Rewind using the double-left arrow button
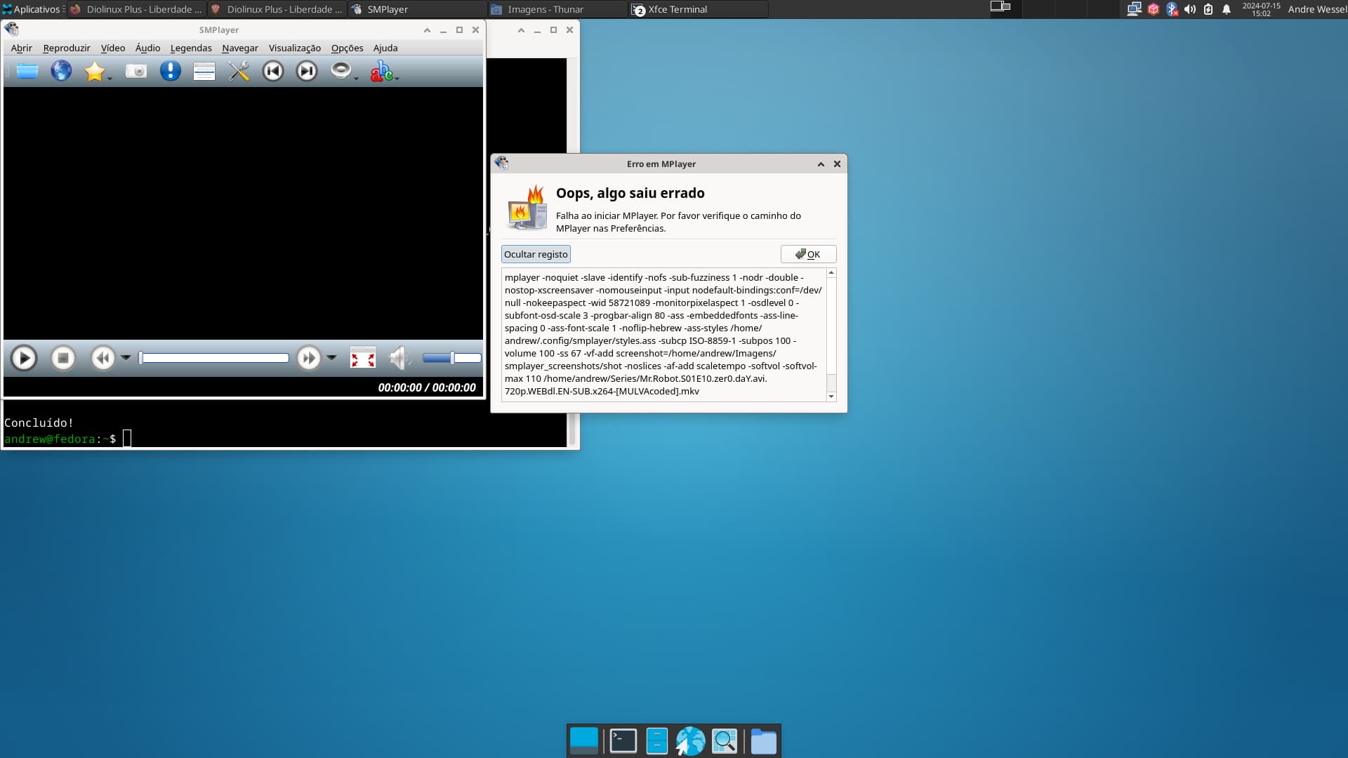The width and height of the screenshot is (1348, 758). click(x=103, y=358)
